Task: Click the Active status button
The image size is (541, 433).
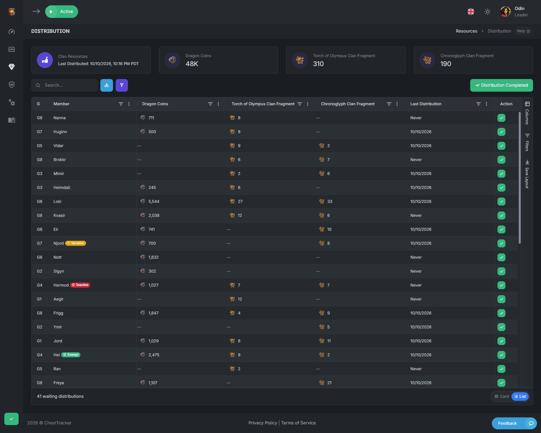Action: click(x=61, y=12)
